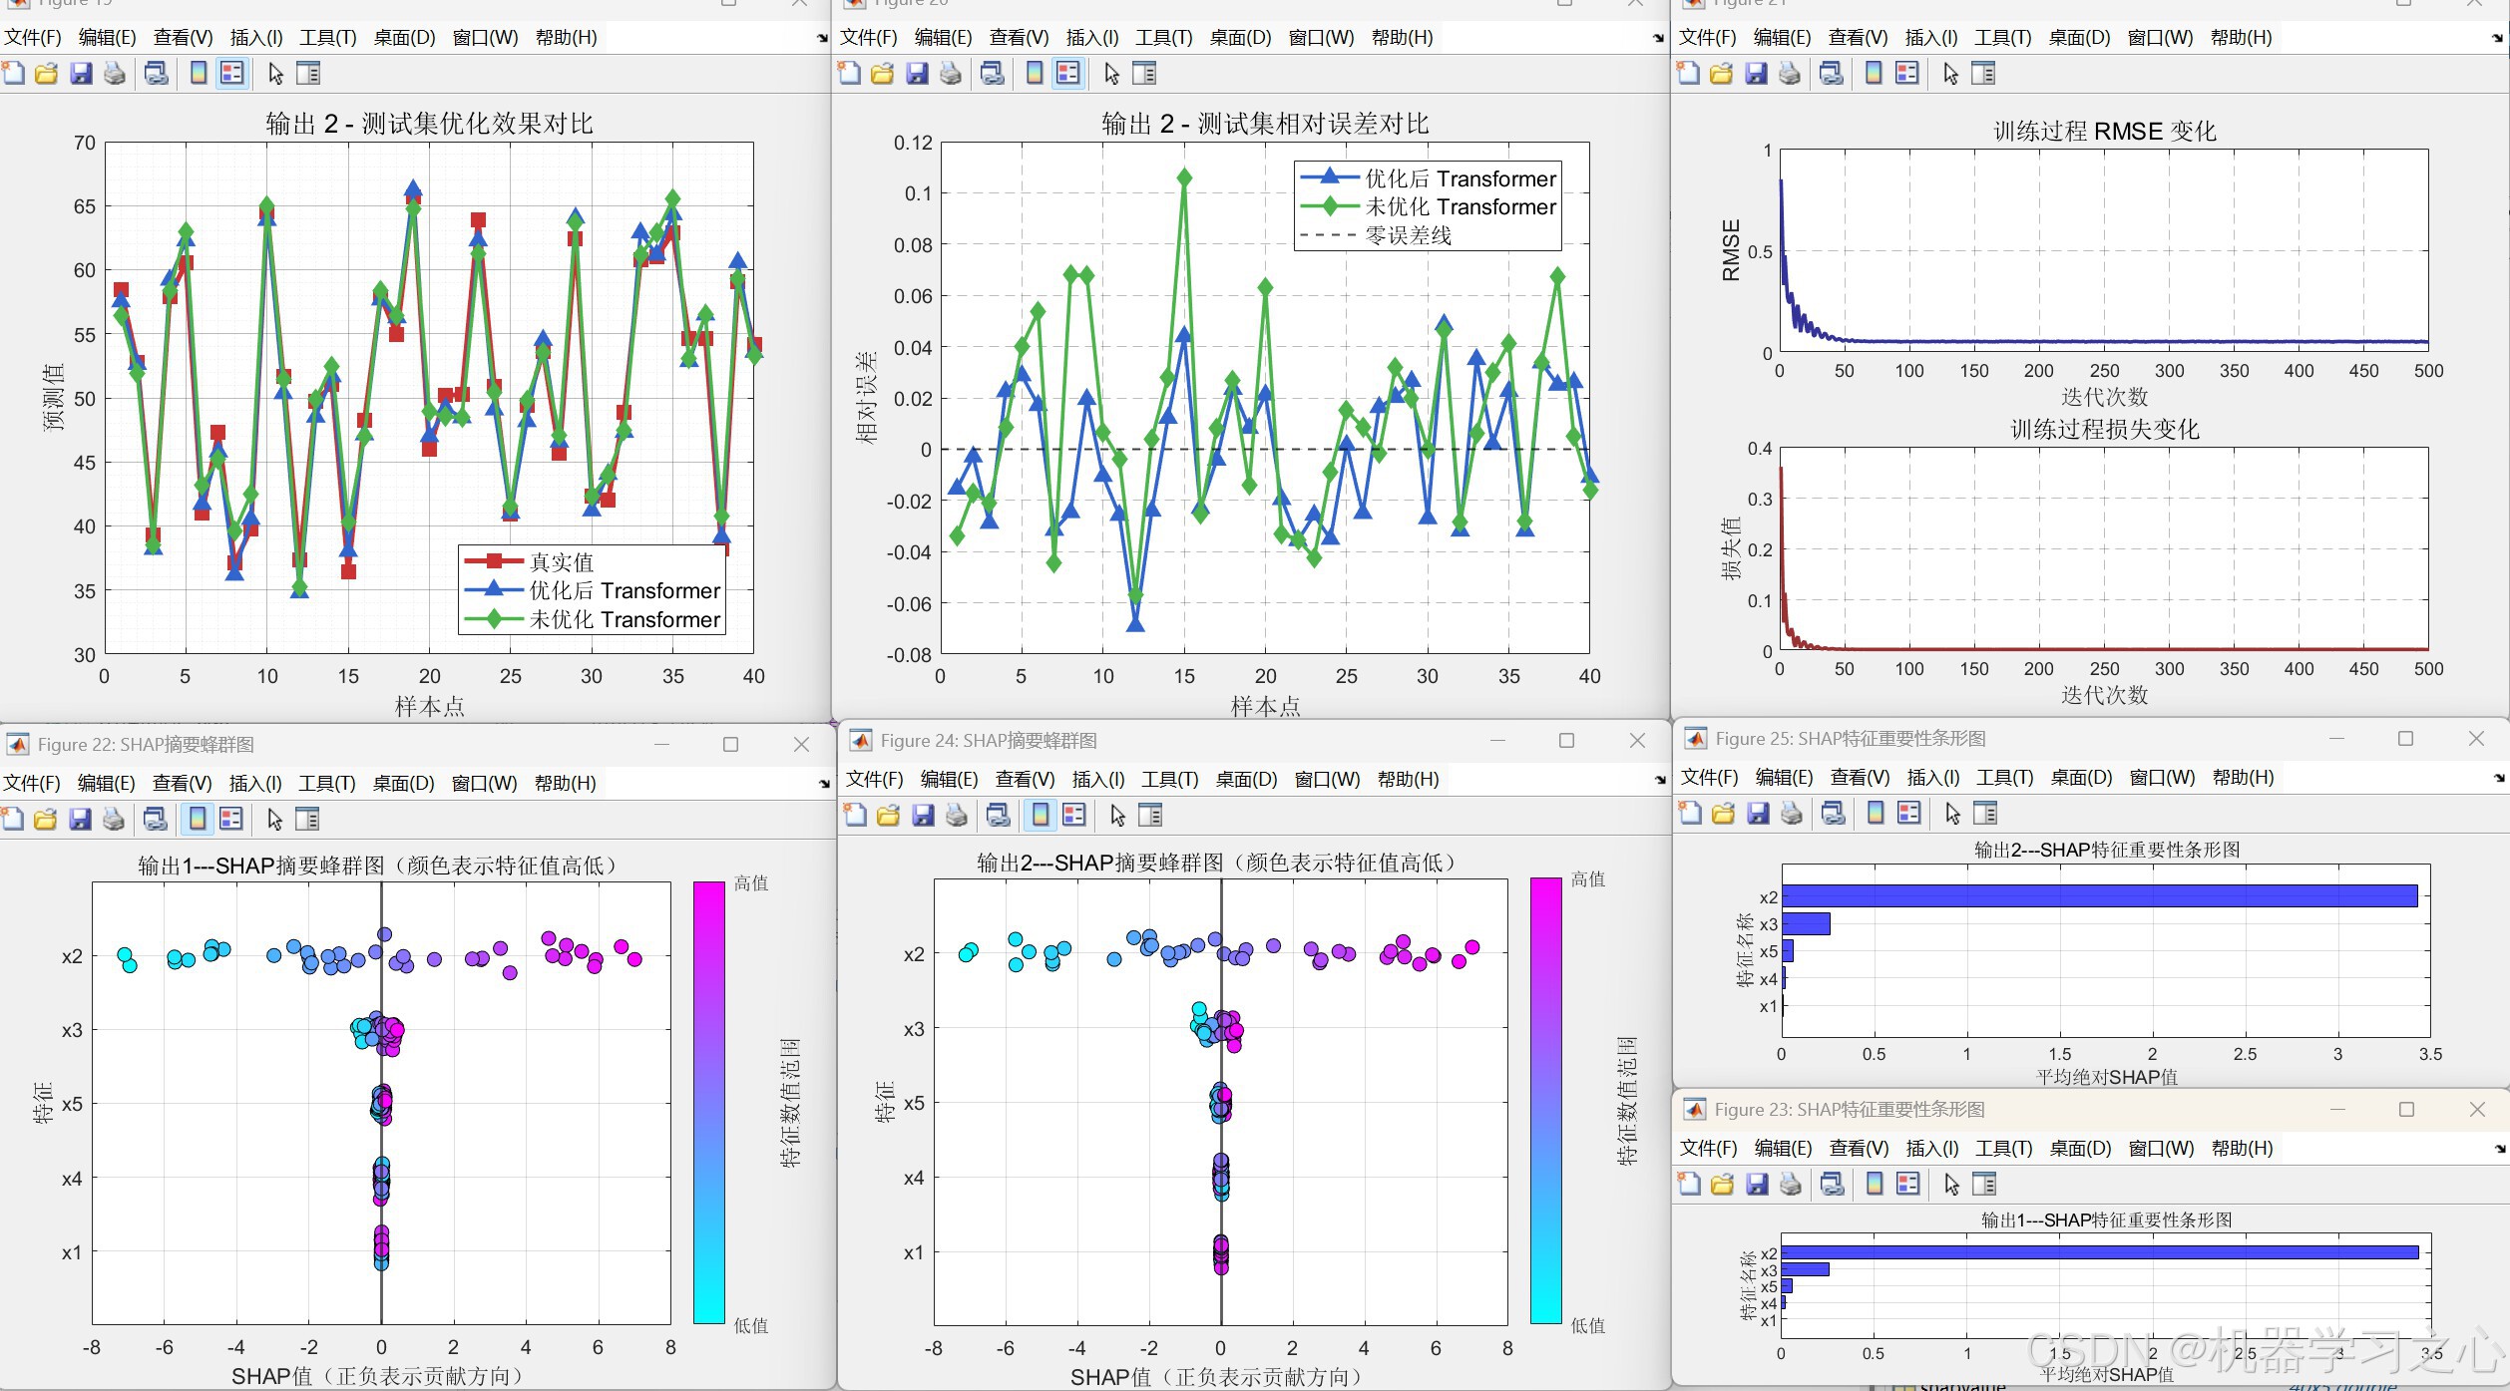
Task: Click the colorbar in 输出1 SHAP beeswarm plot
Action: (x=708, y=1102)
